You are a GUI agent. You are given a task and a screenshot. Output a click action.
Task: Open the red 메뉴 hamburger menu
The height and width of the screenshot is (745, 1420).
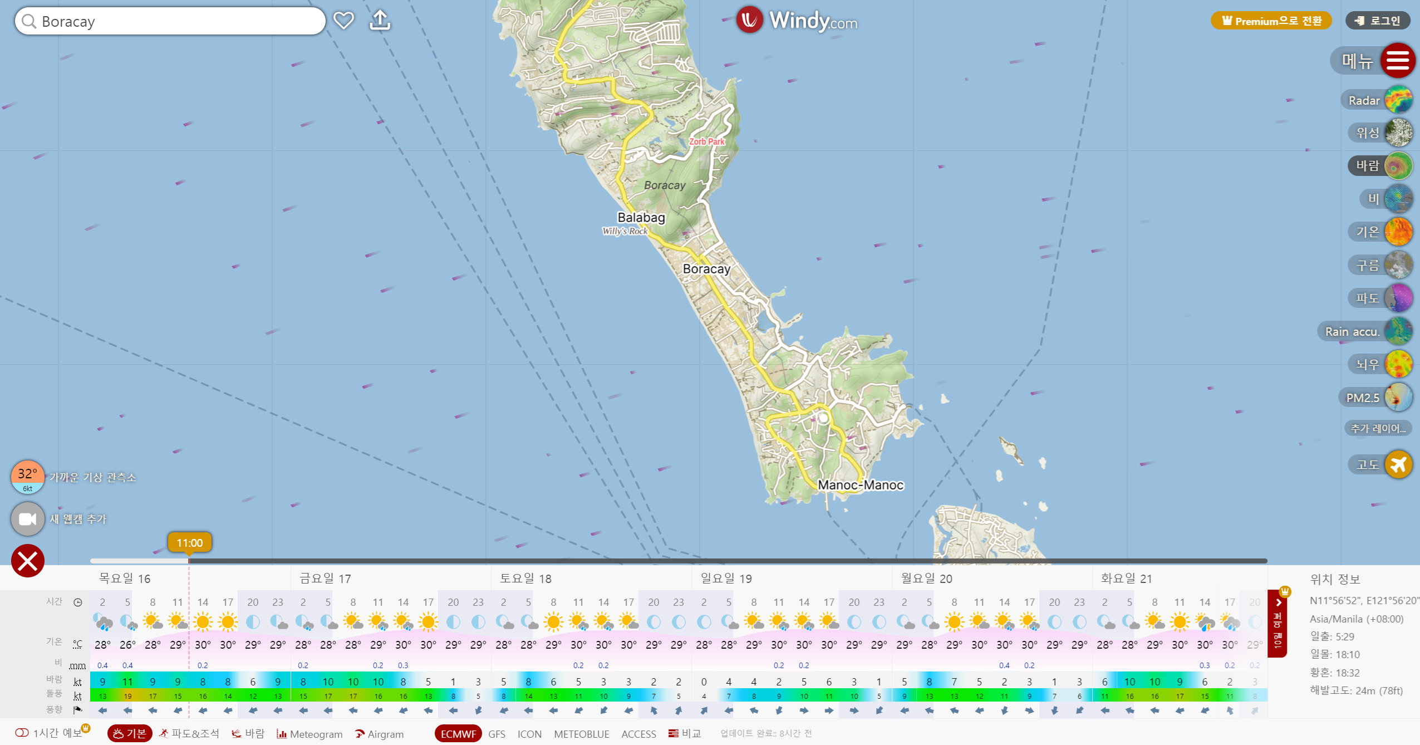[1397, 60]
